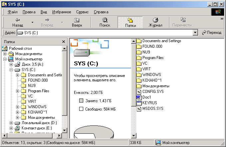Screen dimensions: 226x147
Task: Open the Правка menu
Action: coord(29,12)
